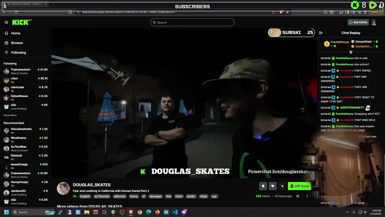Share the video via the share icon
This screenshot has height=217, width=385.
tap(297, 196)
